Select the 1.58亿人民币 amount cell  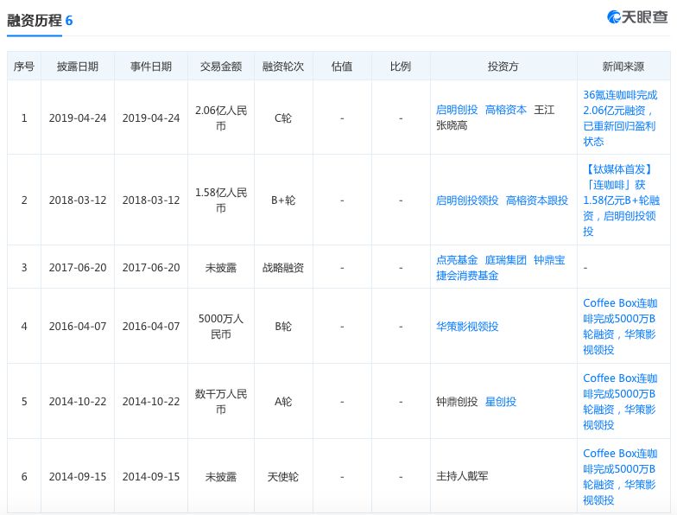coord(221,200)
